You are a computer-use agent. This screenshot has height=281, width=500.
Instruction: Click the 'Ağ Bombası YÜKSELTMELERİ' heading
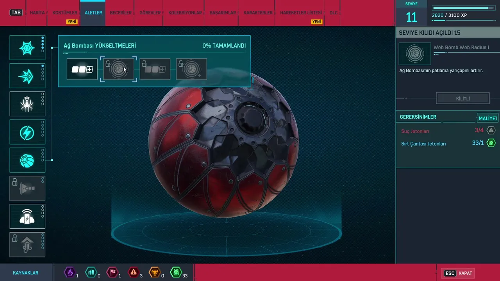coord(100,46)
